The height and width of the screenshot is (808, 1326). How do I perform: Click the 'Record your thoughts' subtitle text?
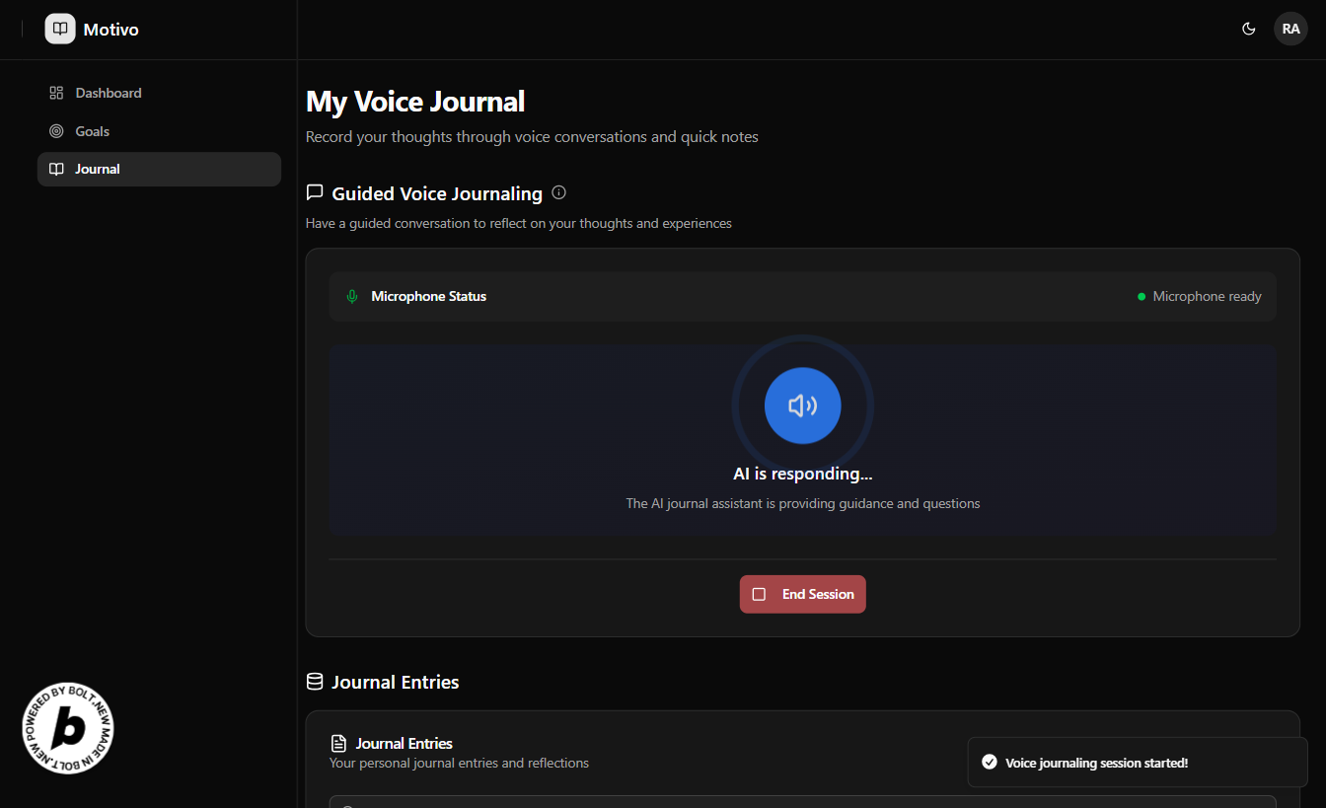(532, 137)
